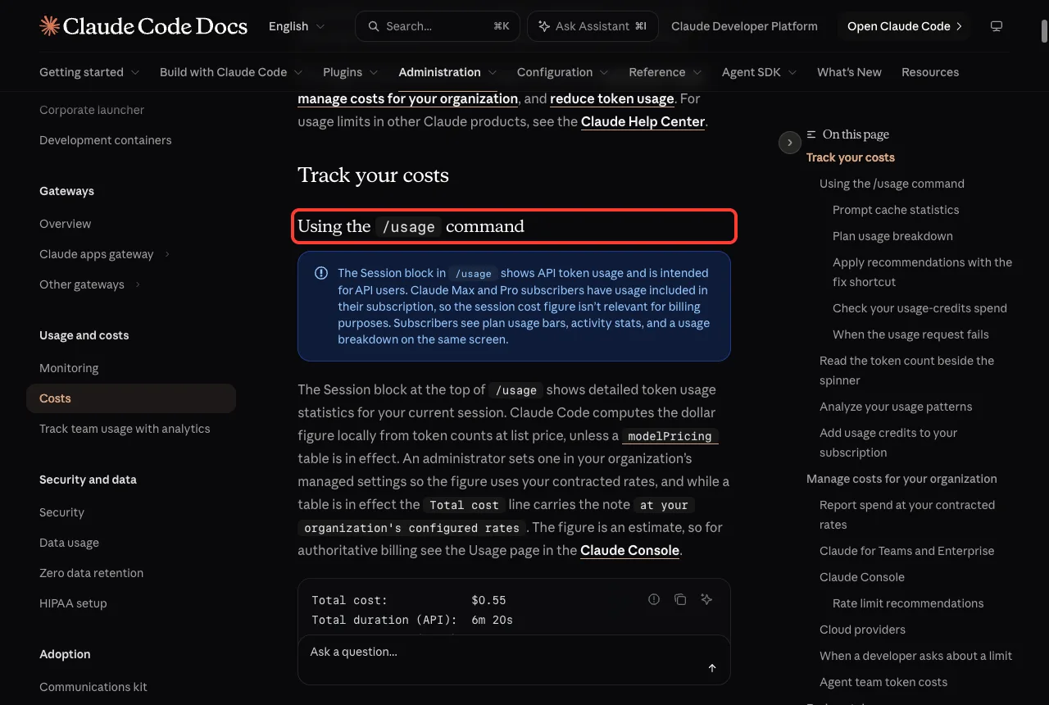1049x705 pixels.
Task: Click the sparkle icon in the code block
Action: coord(706,599)
